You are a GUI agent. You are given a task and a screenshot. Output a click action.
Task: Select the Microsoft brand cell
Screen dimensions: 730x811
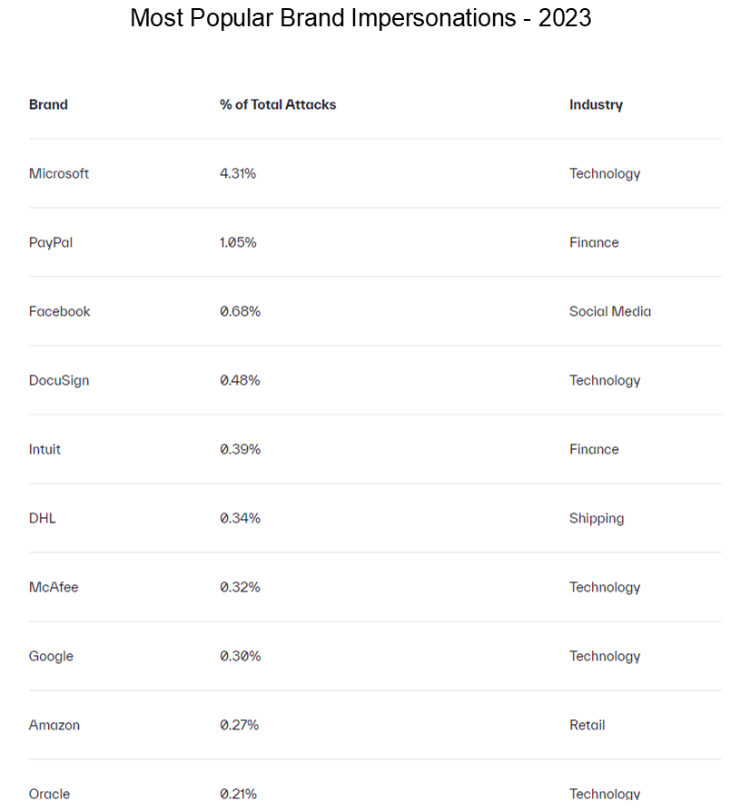click(x=59, y=173)
